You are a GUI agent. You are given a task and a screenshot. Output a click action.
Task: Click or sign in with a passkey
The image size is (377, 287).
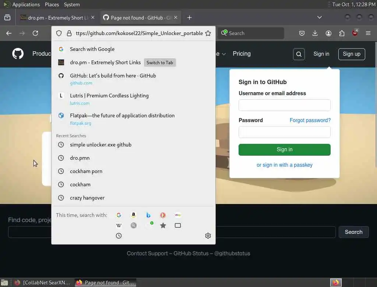(285, 165)
